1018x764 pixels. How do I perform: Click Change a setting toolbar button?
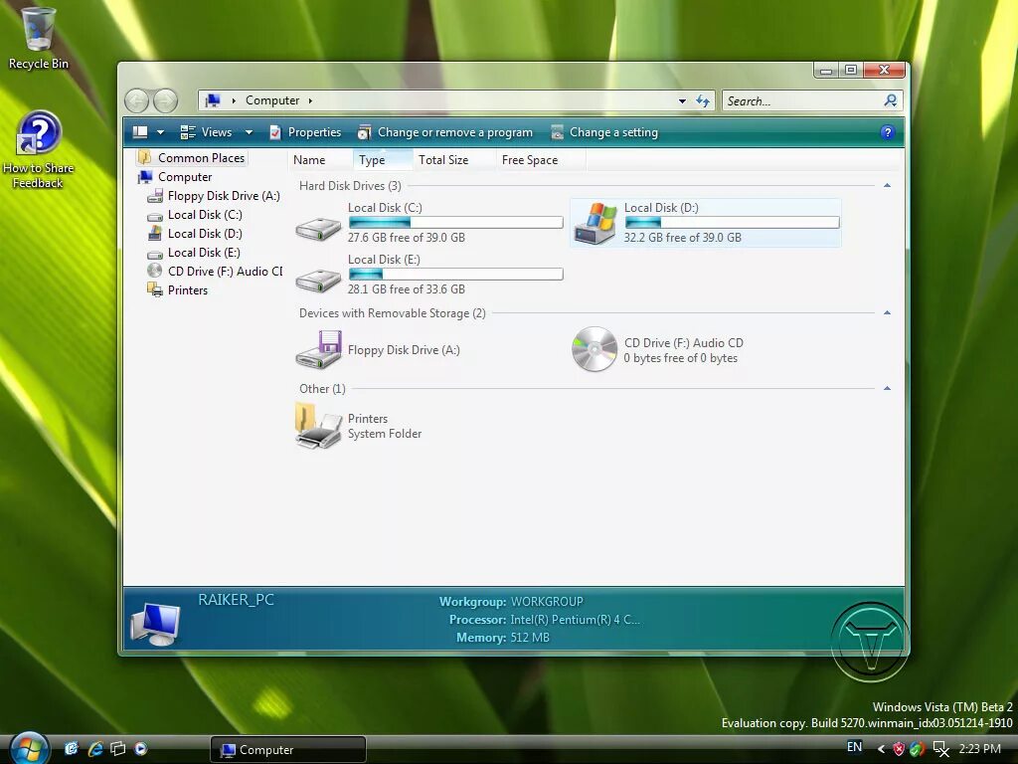(604, 132)
